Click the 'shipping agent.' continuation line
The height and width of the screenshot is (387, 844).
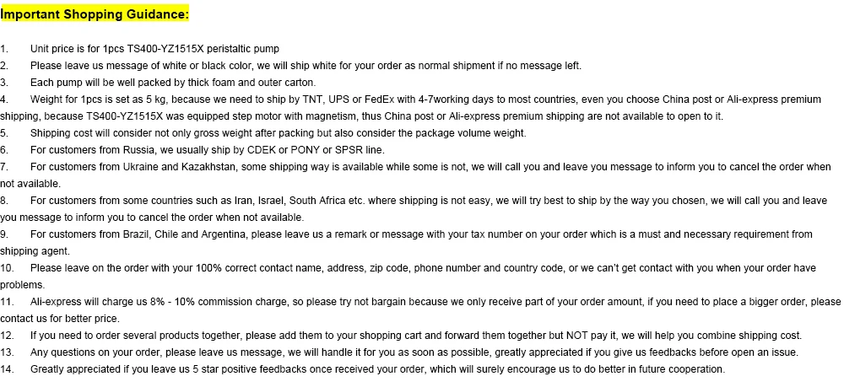tap(35, 251)
